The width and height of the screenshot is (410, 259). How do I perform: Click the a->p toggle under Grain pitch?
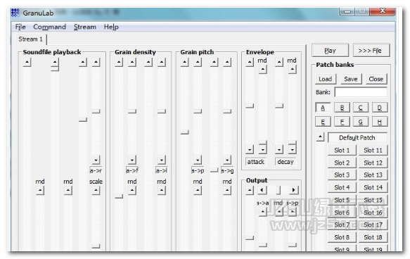(198, 170)
